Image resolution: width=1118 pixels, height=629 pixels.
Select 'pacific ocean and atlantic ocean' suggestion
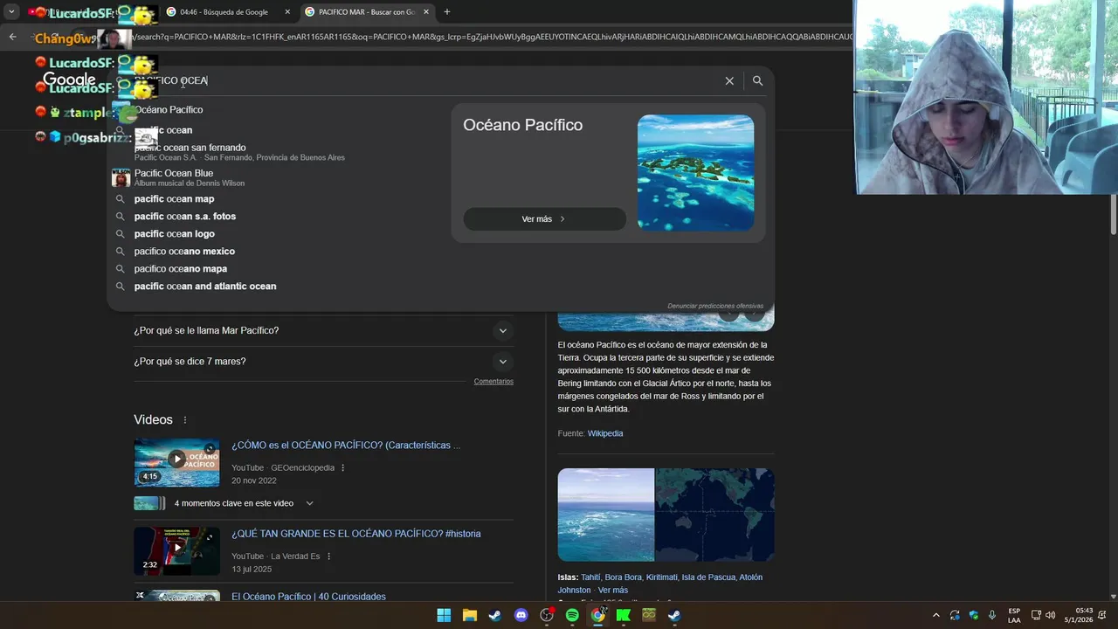coord(205,287)
